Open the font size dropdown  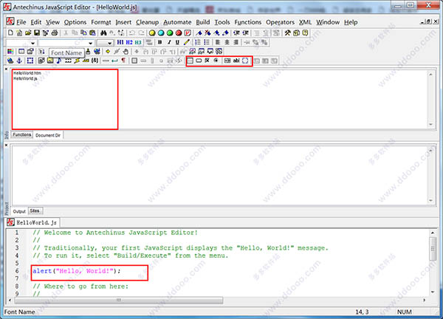pyautogui.click(x=109, y=43)
